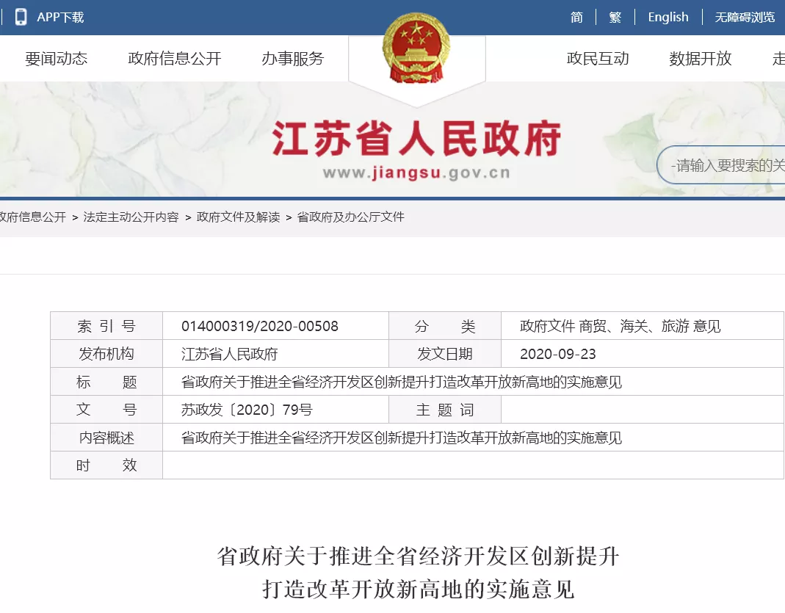Image resolution: width=785 pixels, height=613 pixels.
Task: Open the 政府文件及解读 breadcrumb link
Action: tap(238, 217)
